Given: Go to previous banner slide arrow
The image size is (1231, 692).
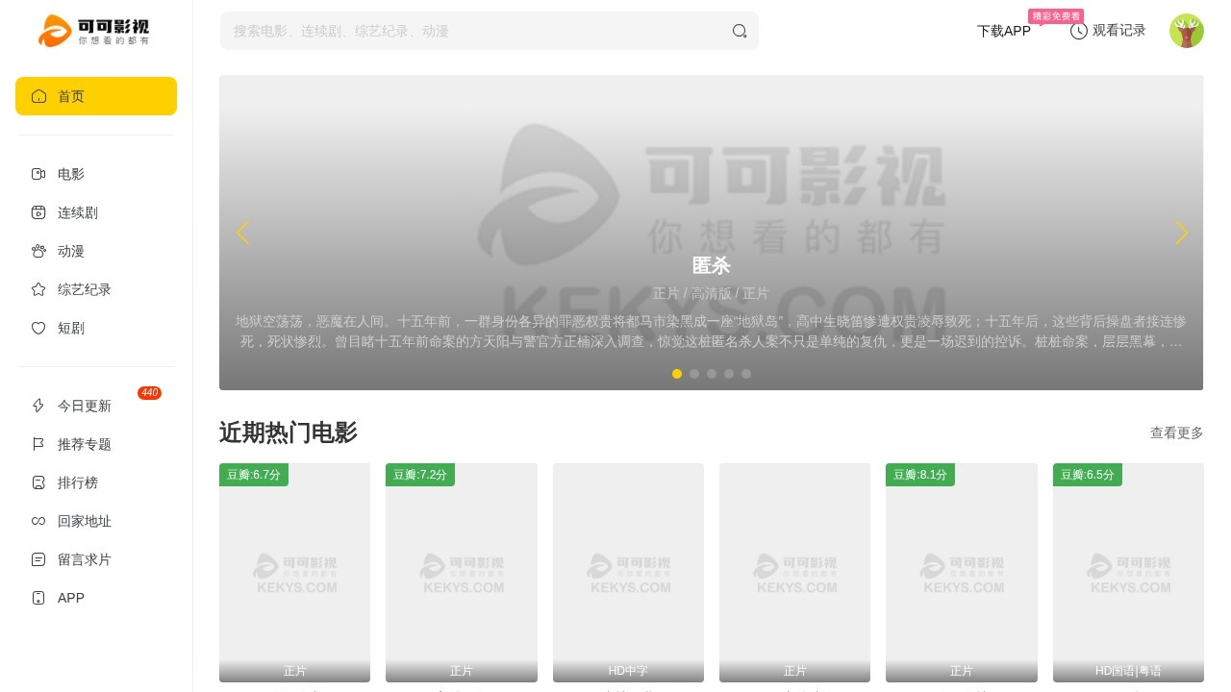Looking at the screenshot, I should [x=241, y=233].
